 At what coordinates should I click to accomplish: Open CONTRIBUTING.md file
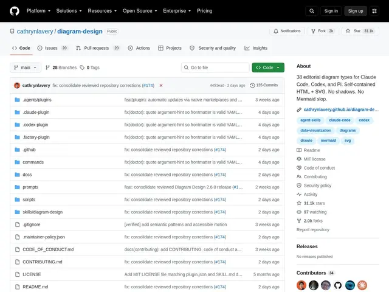[43, 262]
